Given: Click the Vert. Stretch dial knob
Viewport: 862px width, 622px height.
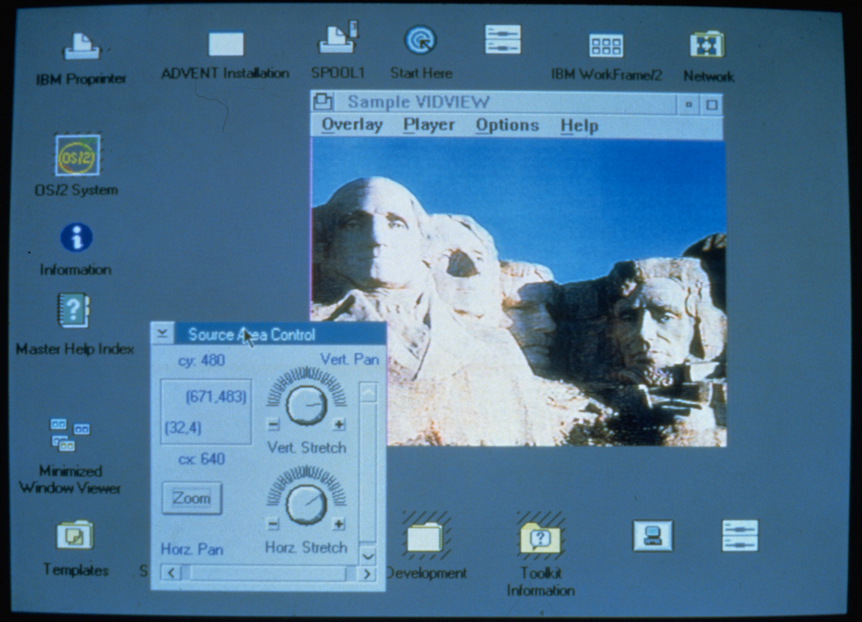Looking at the screenshot, I should [306, 405].
